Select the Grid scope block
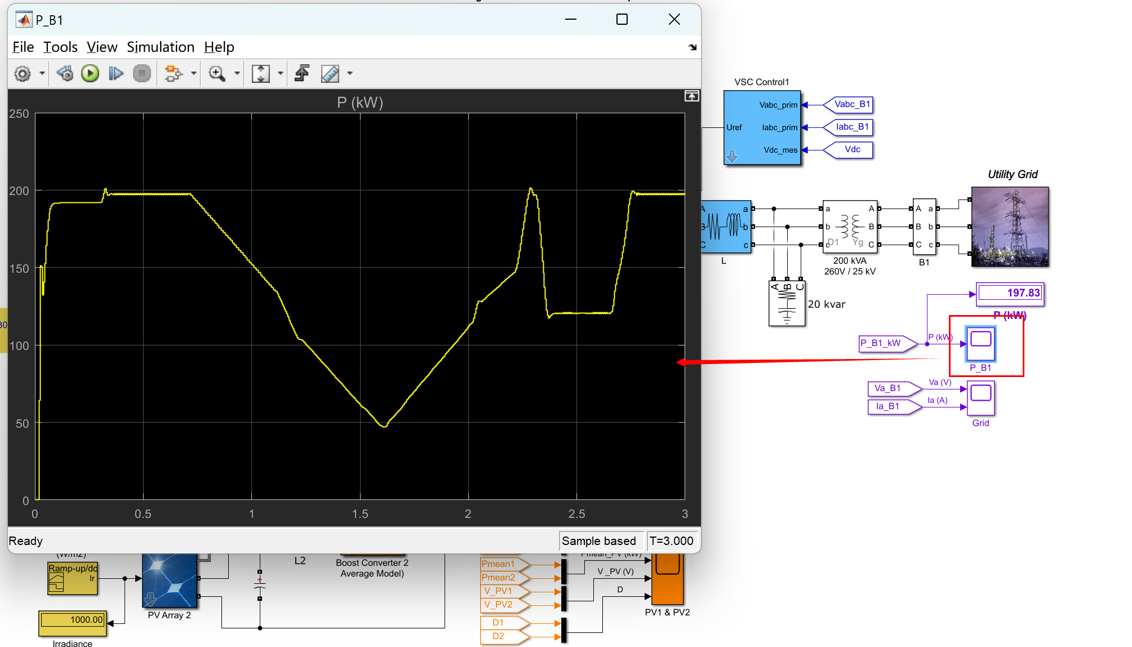Viewport: 1132px width, 647px height. click(x=980, y=398)
